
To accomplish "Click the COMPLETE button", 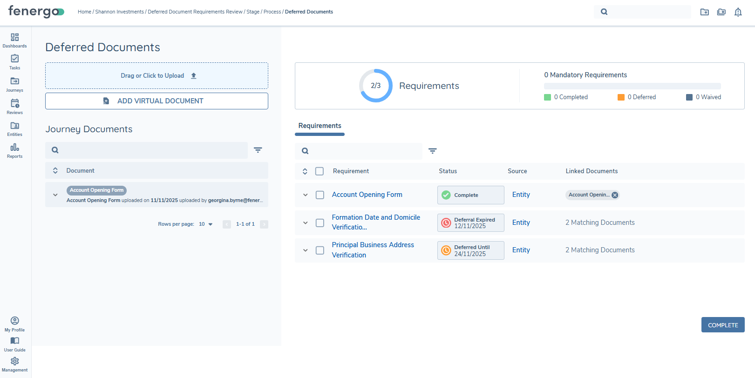I will click(722, 325).
